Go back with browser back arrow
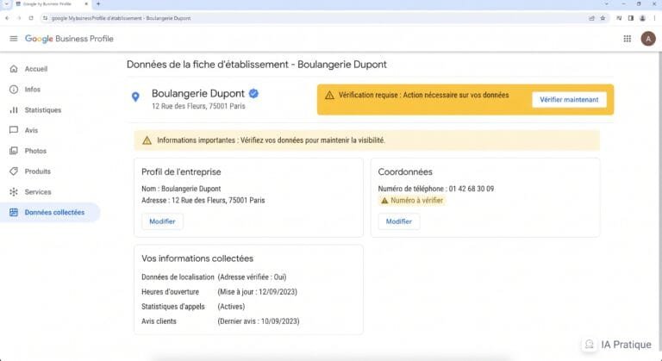The image size is (662, 361). (7, 18)
